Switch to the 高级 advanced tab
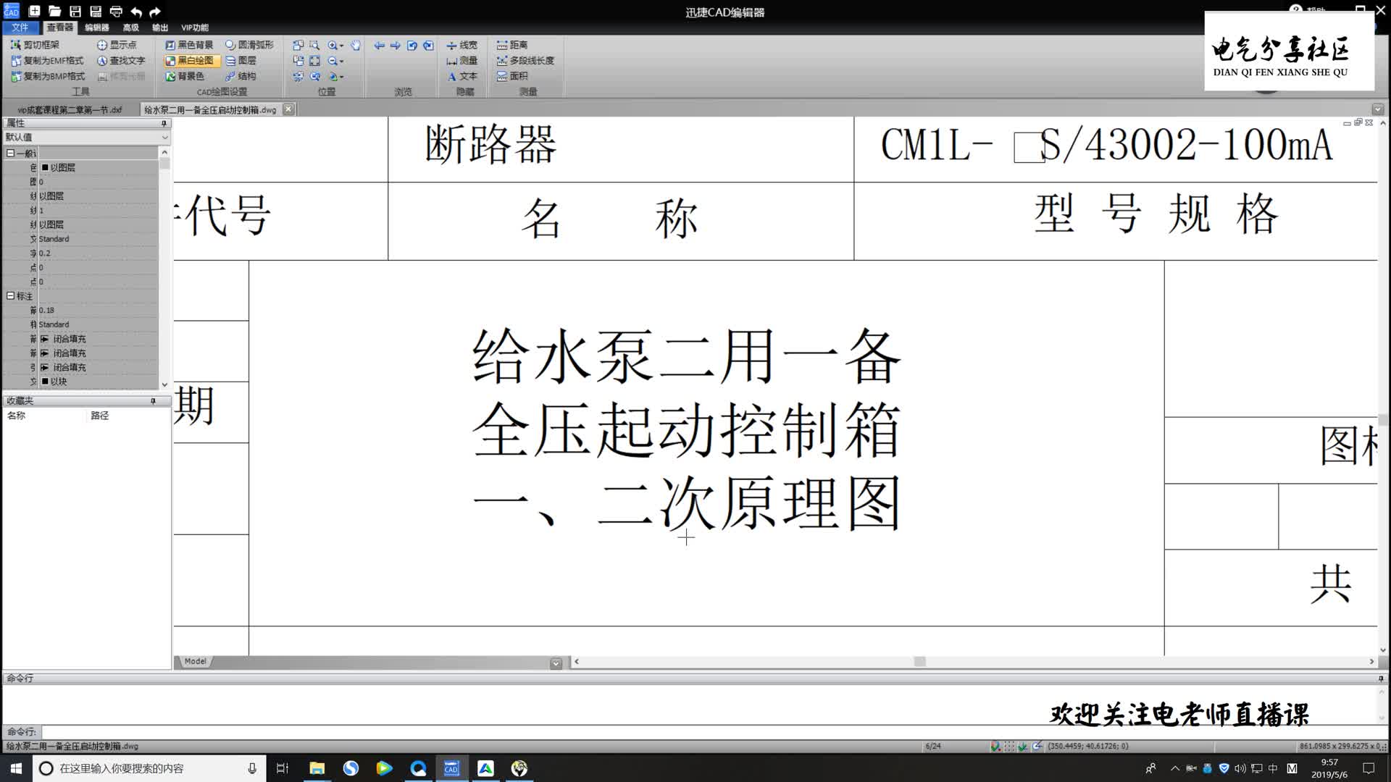The width and height of the screenshot is (1391, 782). [x=130, y=28]
